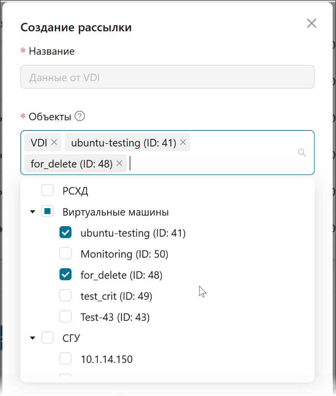The image size is (336, 396).
Task: Check the СГУ group checkbox
Action: tap(47, 338)
